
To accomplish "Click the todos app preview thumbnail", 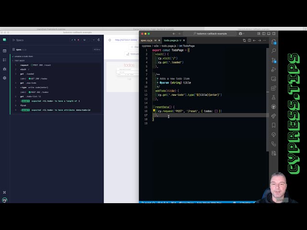I will pyautogui.click(x=123, y=77).
